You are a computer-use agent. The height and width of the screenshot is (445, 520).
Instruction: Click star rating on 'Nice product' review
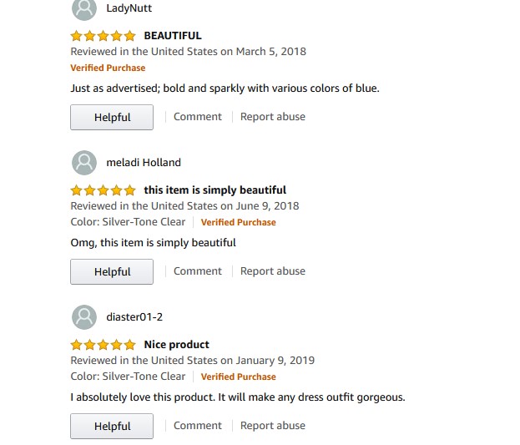coord(103,345)
